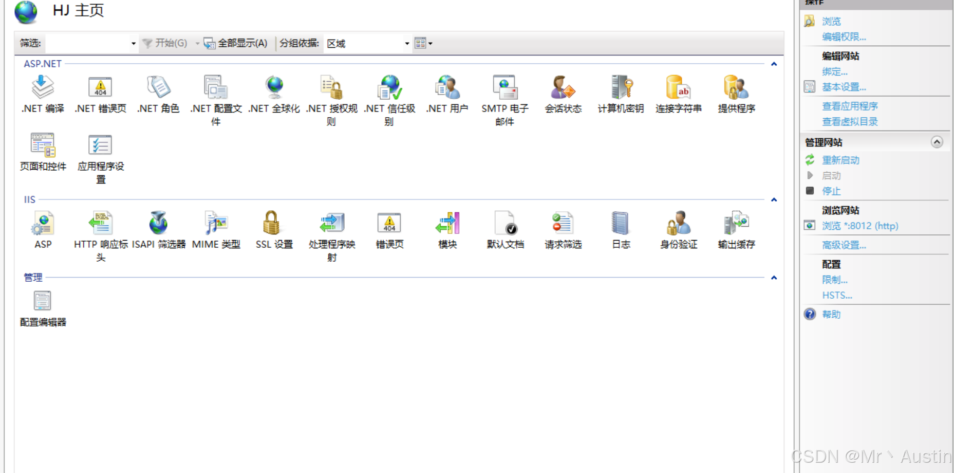Click the blue question-mark help icon
This screenshot has width=954, height=473.
(810, 314)
